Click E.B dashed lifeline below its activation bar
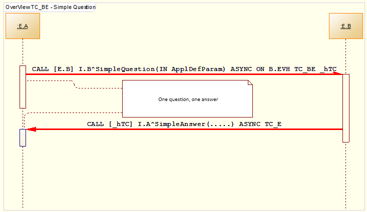 point(345,175)
